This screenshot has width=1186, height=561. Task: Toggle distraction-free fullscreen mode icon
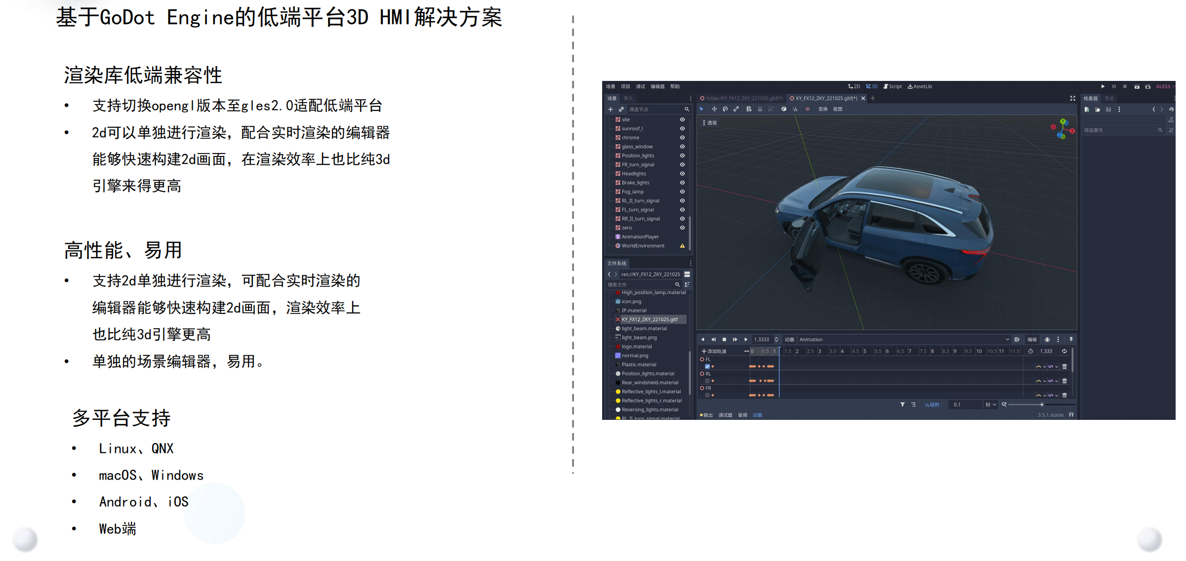click(x=1073, y=98)
